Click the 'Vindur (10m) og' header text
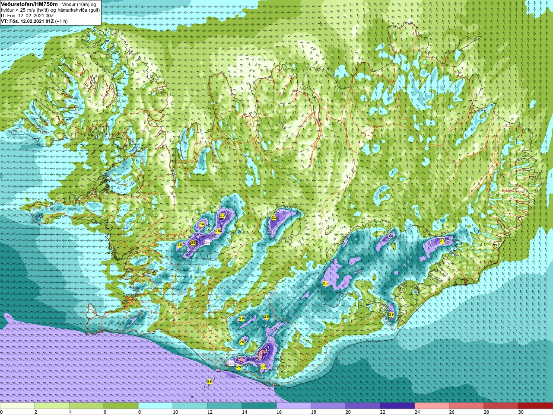The height and width of the screenshot is (415, 553). 79,4
